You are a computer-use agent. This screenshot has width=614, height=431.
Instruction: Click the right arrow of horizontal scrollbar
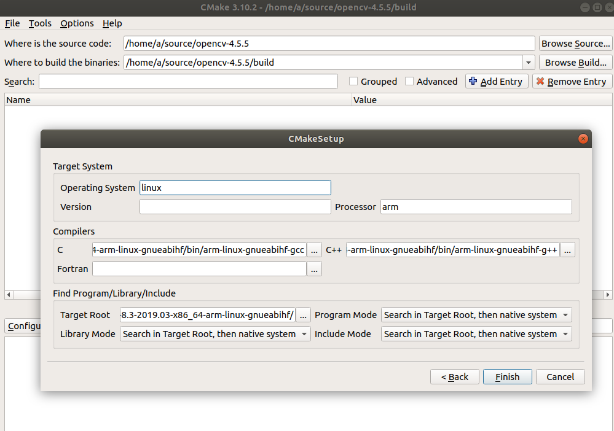[x=608, y=295]
